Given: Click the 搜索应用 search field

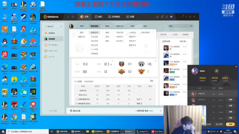Looking at the screenshot, I should [x=51, y=26].
